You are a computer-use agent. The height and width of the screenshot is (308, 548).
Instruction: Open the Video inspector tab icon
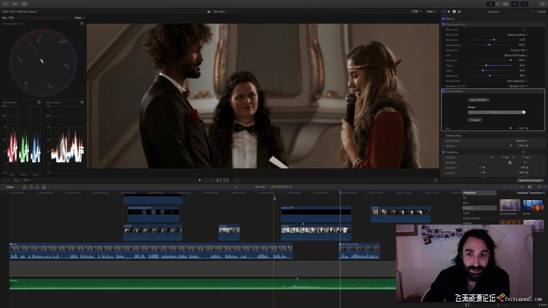(x=444, y=12)
